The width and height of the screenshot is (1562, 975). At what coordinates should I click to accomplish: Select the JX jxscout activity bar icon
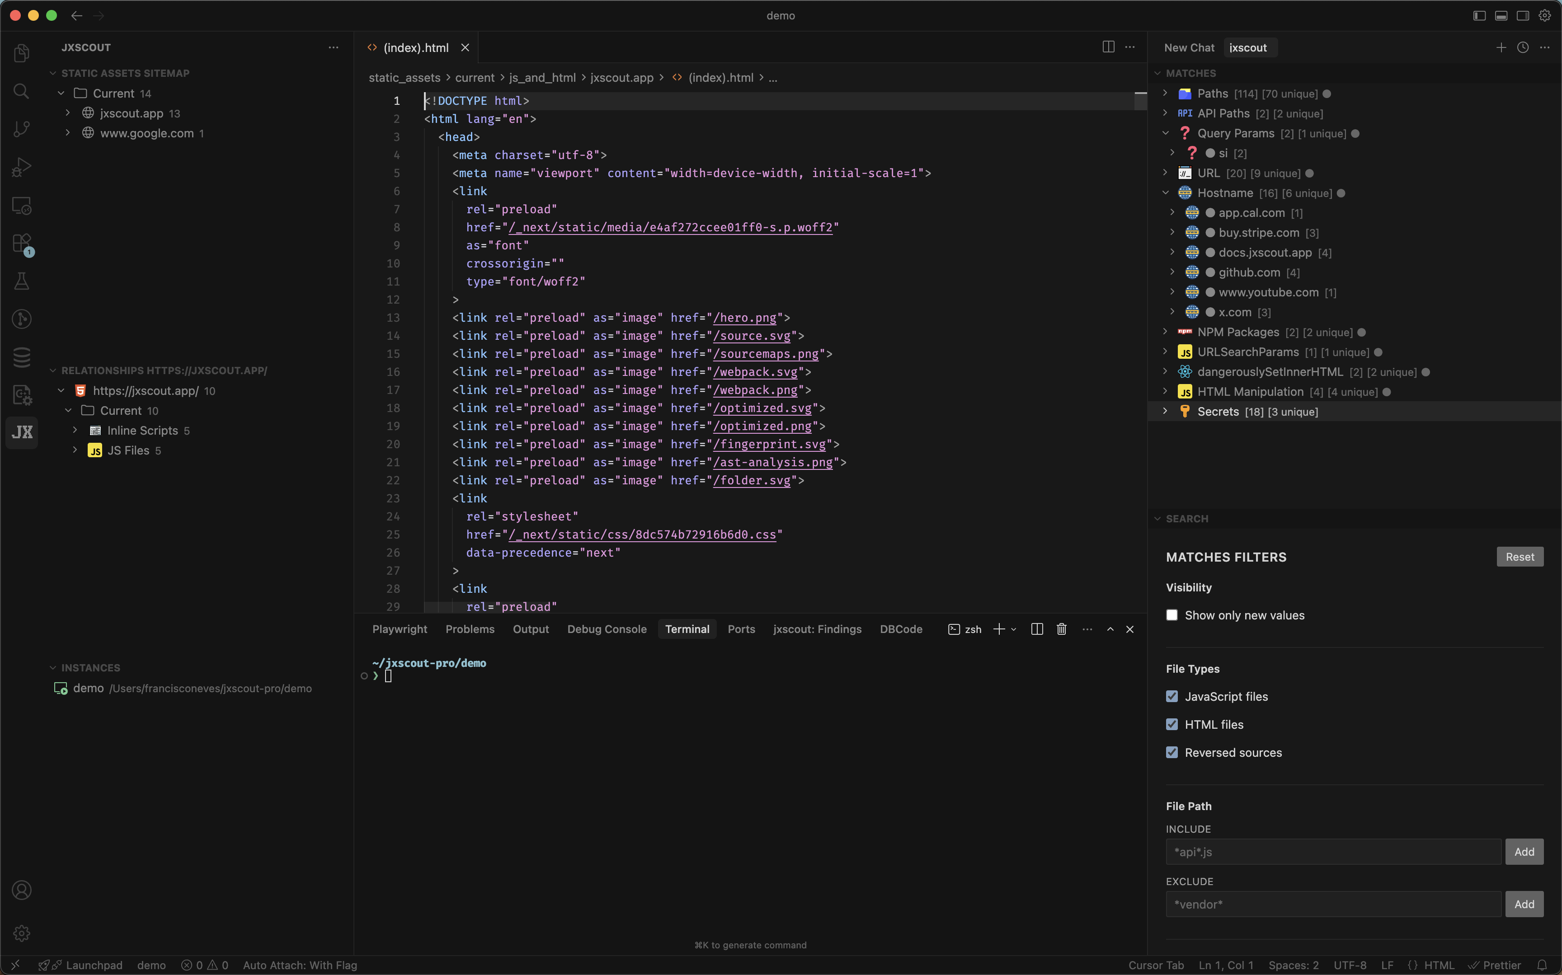21,432
